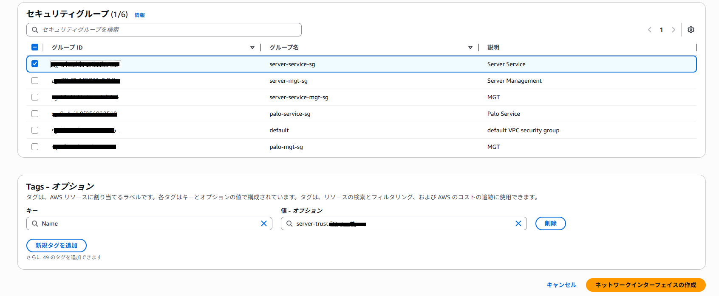Open the security group table settings gear
This screenshot has width=719, height=296.
coord(691,30)
